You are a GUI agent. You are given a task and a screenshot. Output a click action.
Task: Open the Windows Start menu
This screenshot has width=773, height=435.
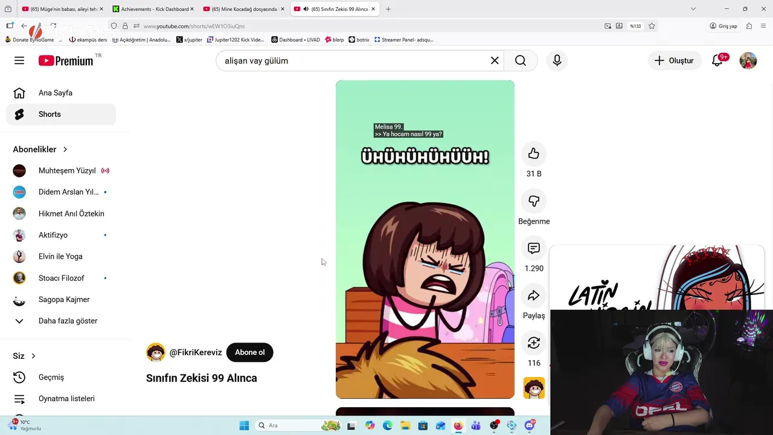[x=244, y=425]
